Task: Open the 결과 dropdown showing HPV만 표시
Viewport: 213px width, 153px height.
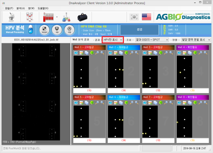Action: pyautogui.click(x=113, y=40)
